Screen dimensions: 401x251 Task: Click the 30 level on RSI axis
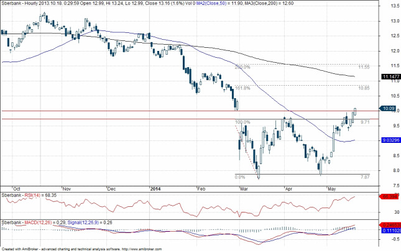coord(397,212)
